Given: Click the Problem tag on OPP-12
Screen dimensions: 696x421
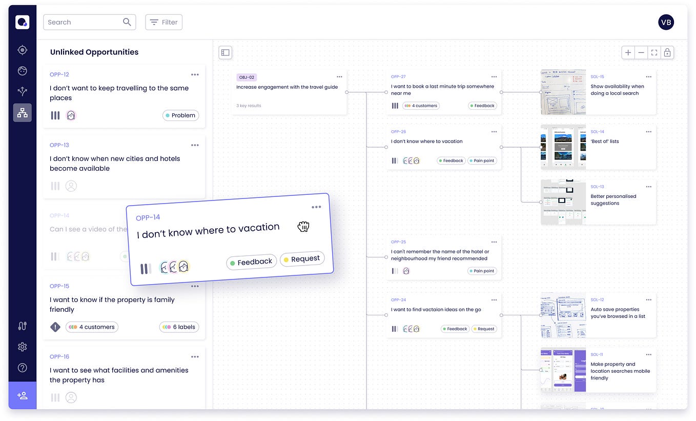Looking at the screenshot, I should (x=180, y=115).
